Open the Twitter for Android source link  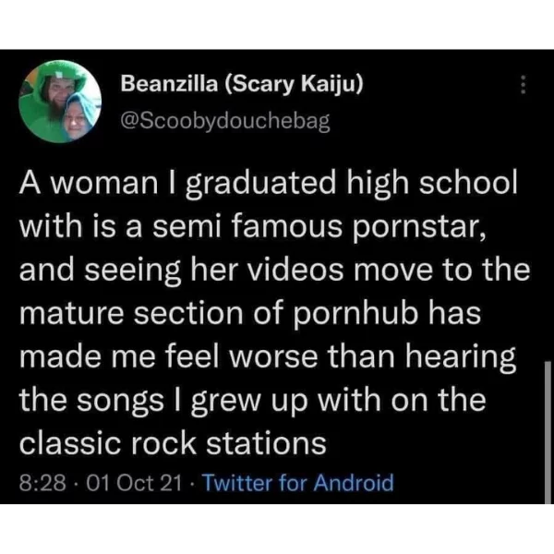(x=298, y=482)
